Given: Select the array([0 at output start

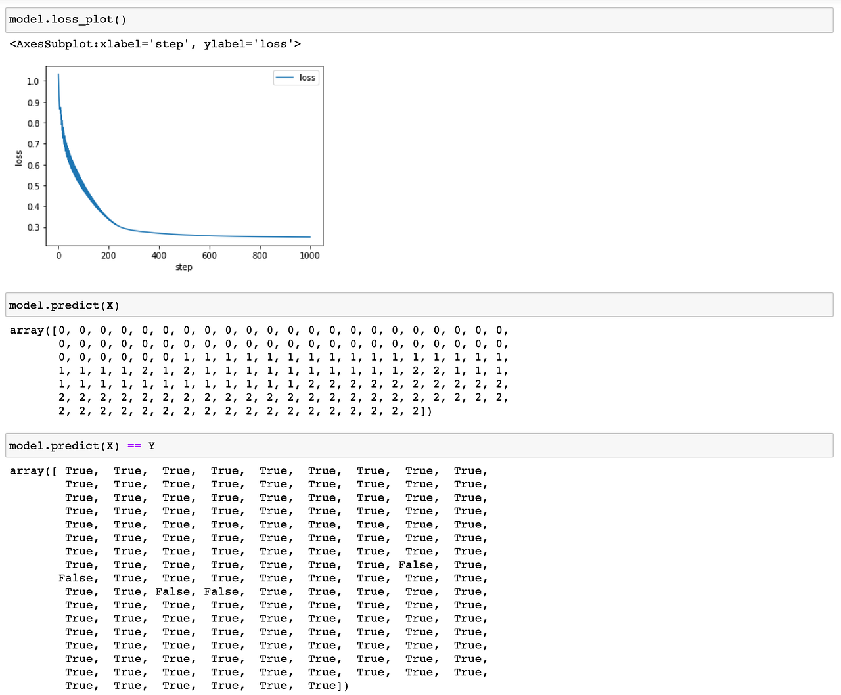Looking at the screenshot, I should click(x=36, y=330).
